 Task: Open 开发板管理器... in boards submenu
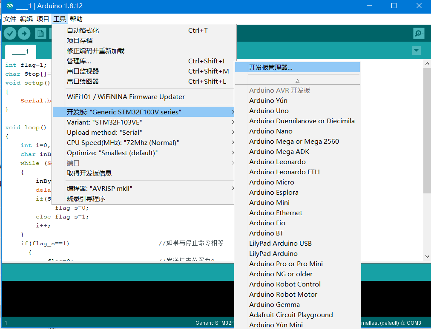[x=297, y=68]
